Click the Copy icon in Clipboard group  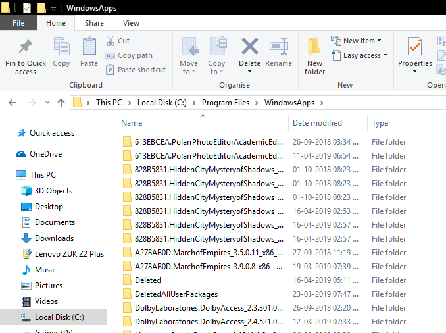coord(61,46)
